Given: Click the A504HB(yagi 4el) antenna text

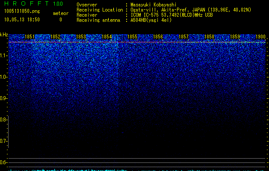Looking at the screenshot, I should coord(151,20).
